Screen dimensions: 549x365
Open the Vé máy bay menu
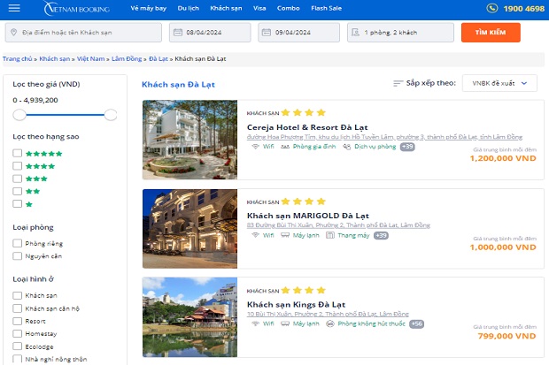pos(149,8)
